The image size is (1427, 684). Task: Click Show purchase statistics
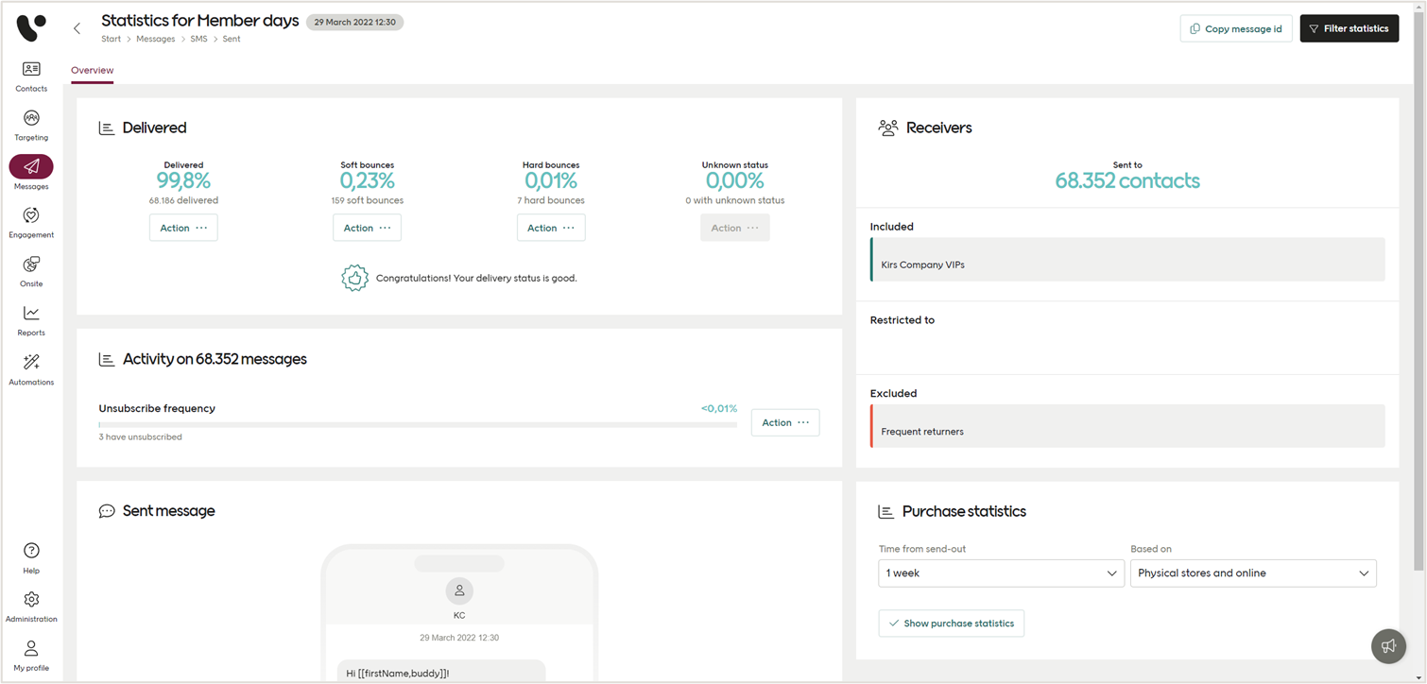(951, 624)
